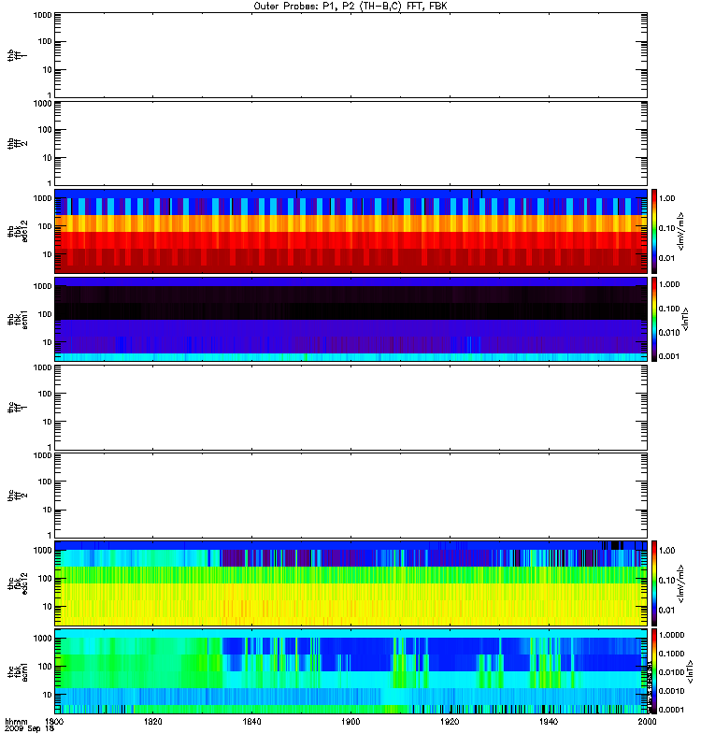Click the thc fbk scm1 color bar

point(654,671)
